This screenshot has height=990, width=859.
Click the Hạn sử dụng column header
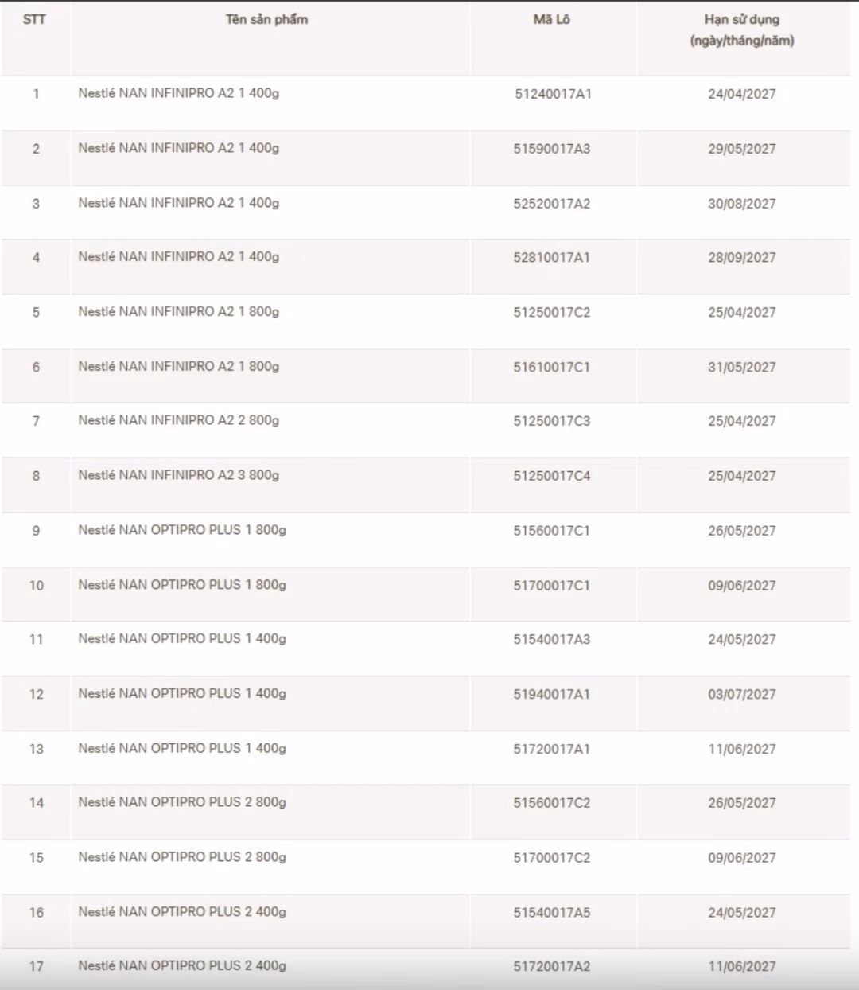(741, 29)
